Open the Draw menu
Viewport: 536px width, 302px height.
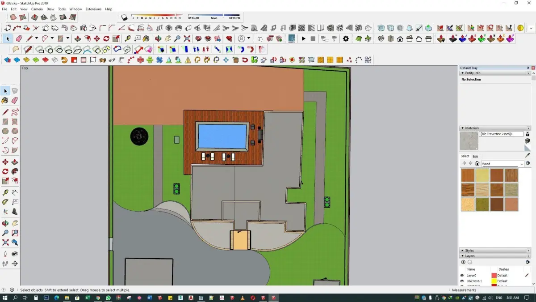[50, 9]
